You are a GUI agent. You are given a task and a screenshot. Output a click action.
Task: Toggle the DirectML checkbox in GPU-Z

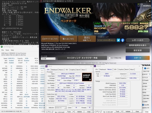click(143, 105)
